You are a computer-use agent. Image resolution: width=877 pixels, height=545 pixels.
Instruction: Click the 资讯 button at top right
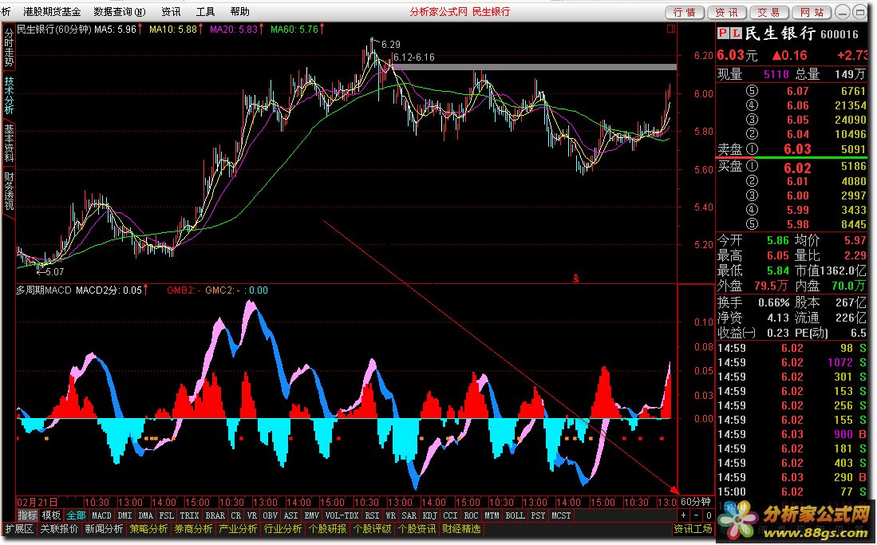point(726,12)
